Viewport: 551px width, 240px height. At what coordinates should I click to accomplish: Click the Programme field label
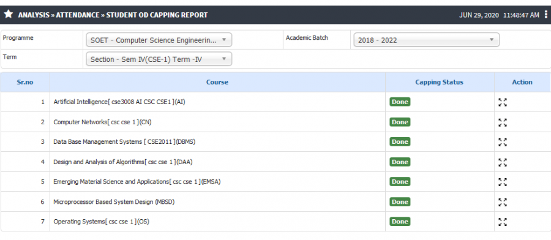tap(18, 38)
